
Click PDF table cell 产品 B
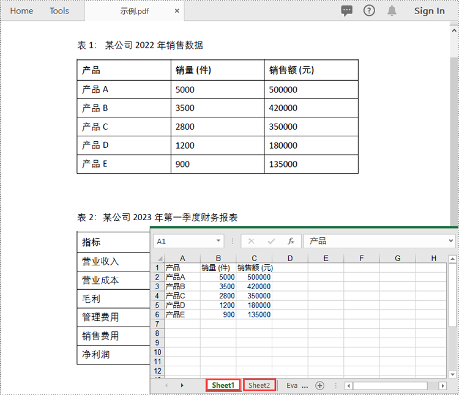pos(124,108)
